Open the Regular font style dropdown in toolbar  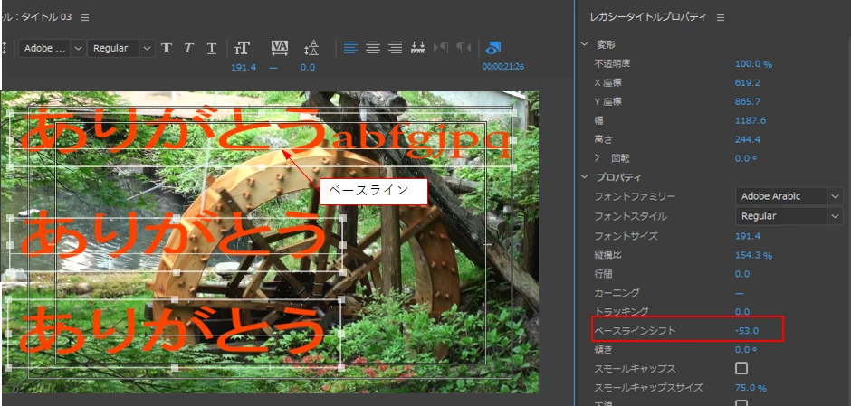[x=121, y=48]
